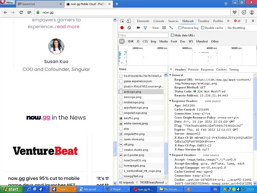Image resolution: width=257 pixels, height=193 pixels.
Task: Click the browser forward arrow
Action: pyautogui.click(x=13, y=13)
